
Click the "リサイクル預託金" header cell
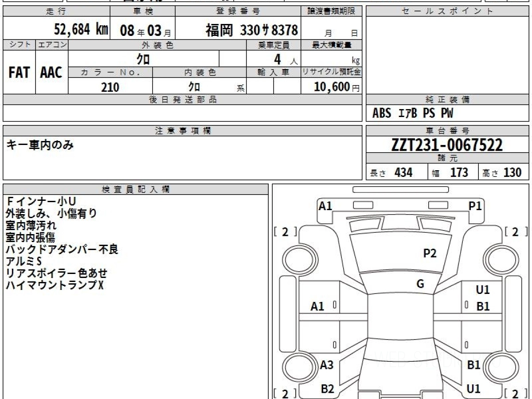tap(332, 72)
